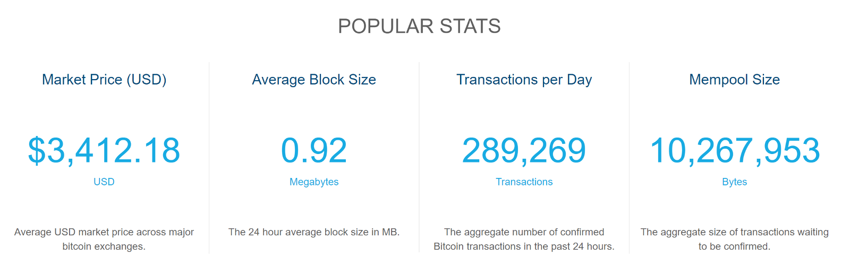
Task: Click the average USD market price description
Action: pyautogui.click(x=104, y=239)
